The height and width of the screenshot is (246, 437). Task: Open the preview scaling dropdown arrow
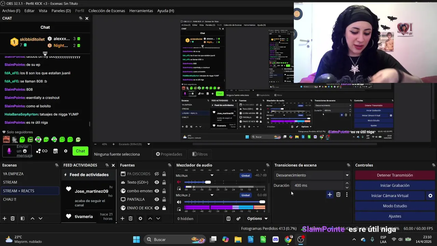[149, 144]
